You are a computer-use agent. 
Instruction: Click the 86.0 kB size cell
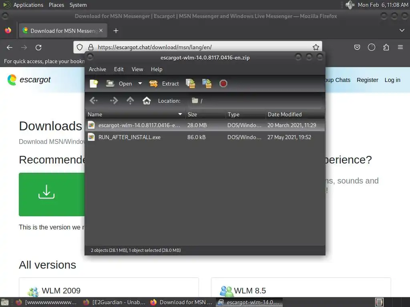(x=196, y=137)
